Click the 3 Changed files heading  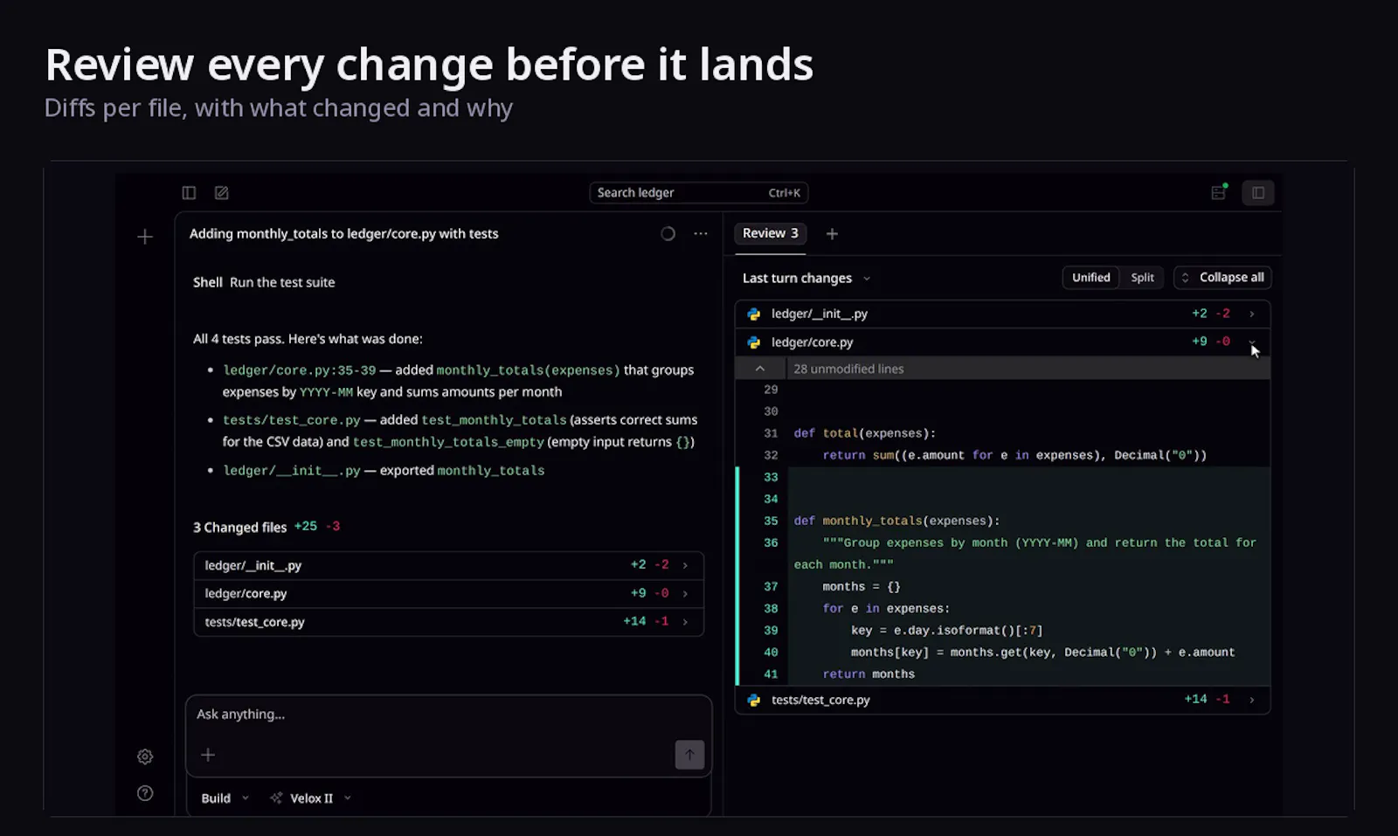239,527
